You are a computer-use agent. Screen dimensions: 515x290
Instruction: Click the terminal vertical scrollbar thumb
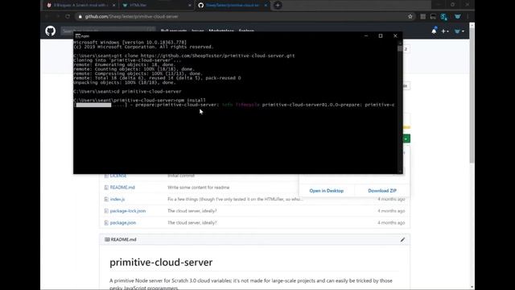coord(400,48)
